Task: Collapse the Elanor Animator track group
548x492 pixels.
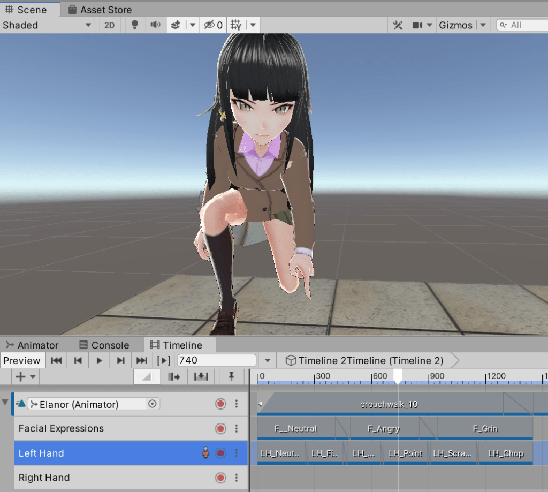Action: pyautogui.click(x=5, y=403)
